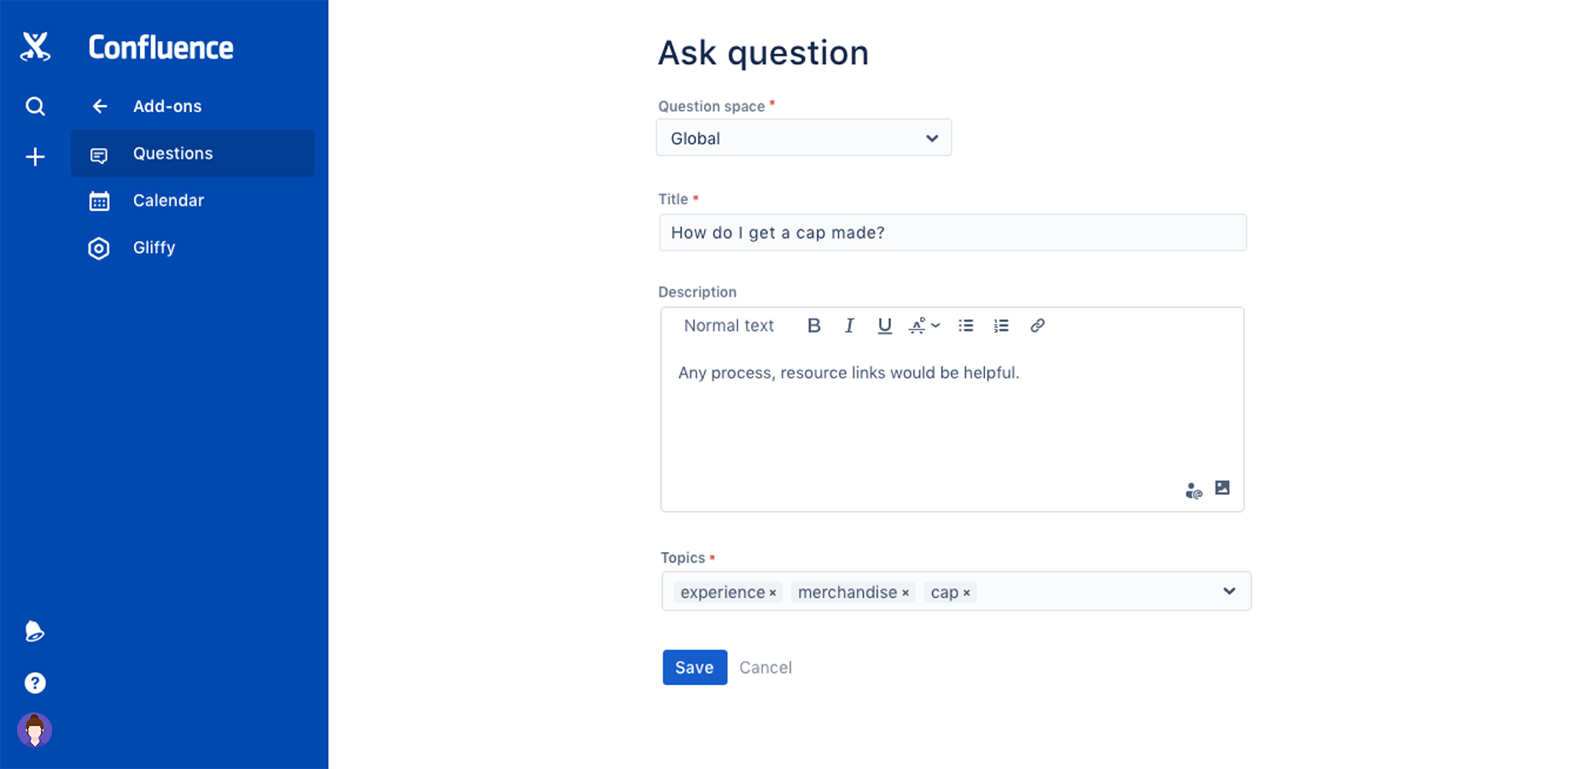
Task: Toggle bold formatting
Action: point(814,326)
